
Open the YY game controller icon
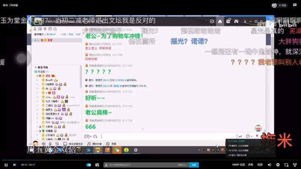pos(236,21)
